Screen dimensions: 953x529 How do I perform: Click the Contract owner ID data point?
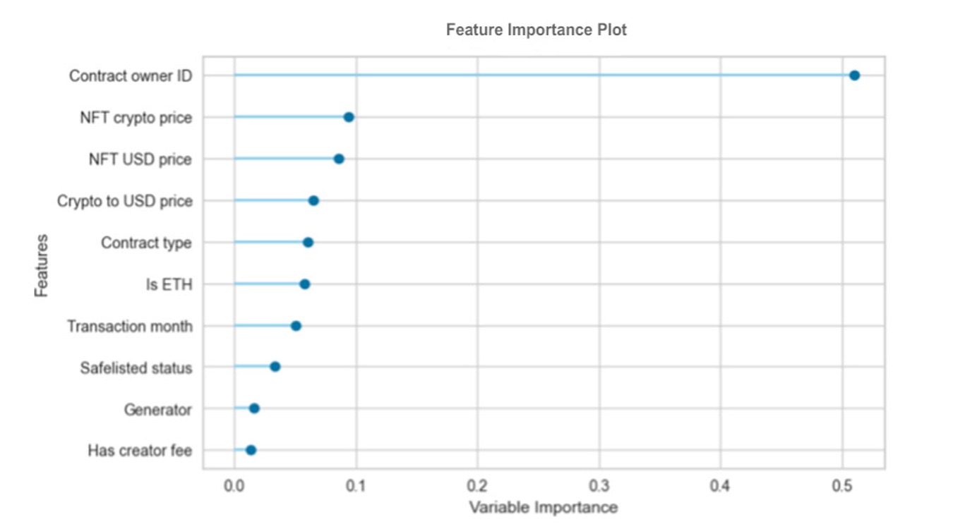854,75
